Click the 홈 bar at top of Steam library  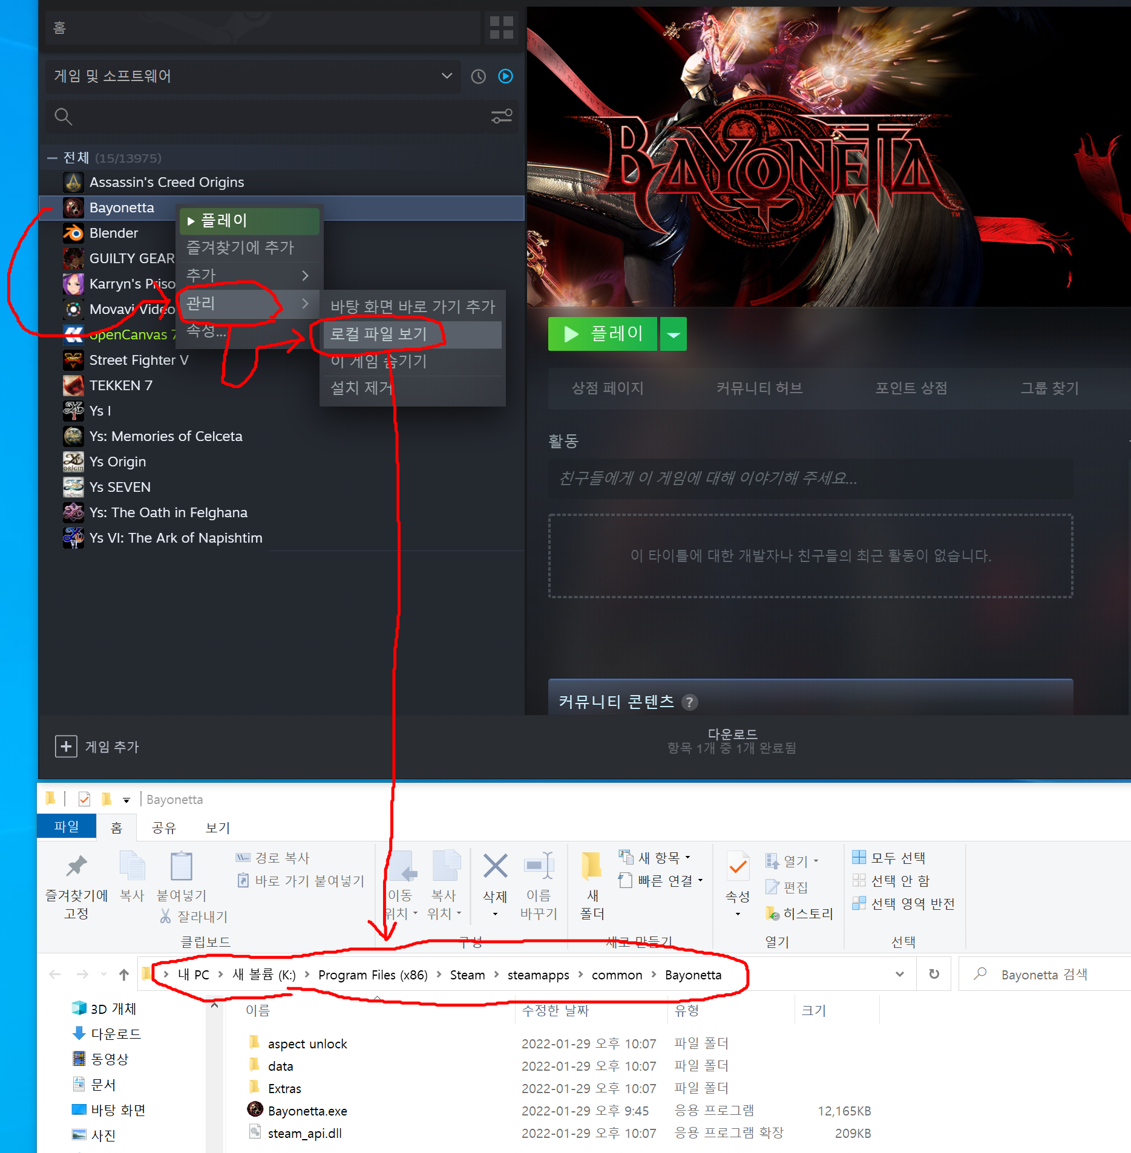coord(263,27)
